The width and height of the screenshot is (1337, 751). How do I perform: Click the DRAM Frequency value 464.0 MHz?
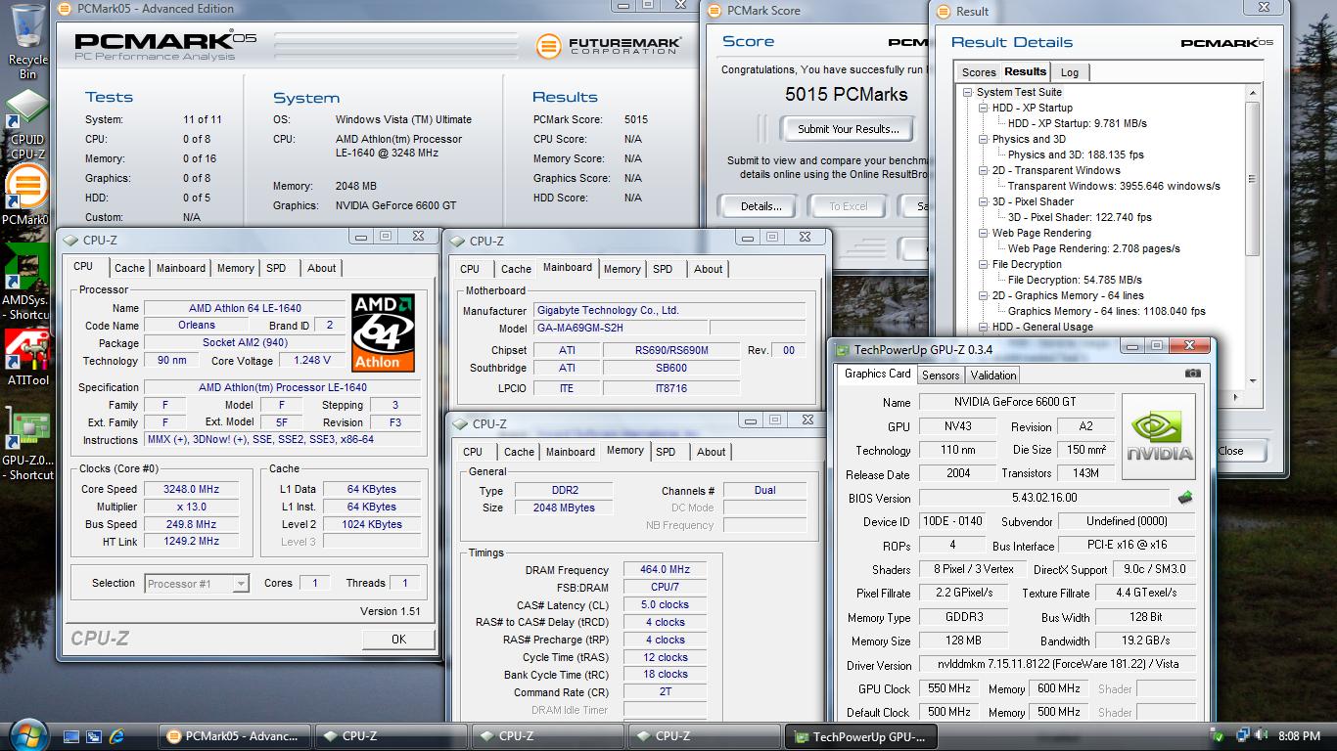665,569
